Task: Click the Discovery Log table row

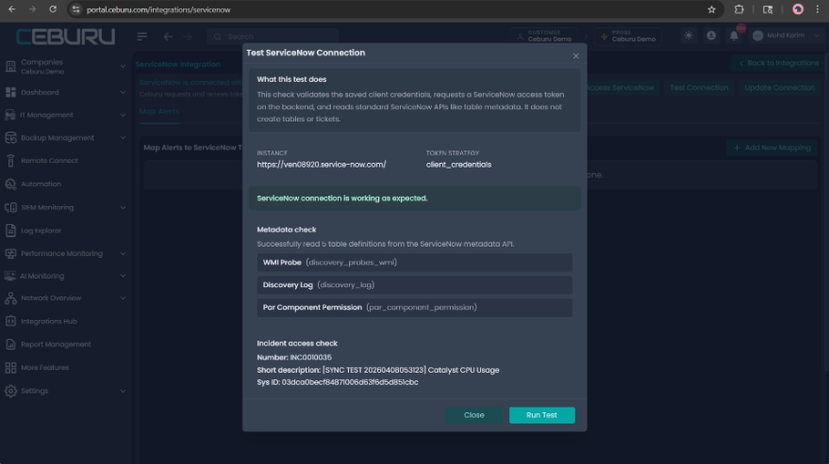Action: (415, 285)
